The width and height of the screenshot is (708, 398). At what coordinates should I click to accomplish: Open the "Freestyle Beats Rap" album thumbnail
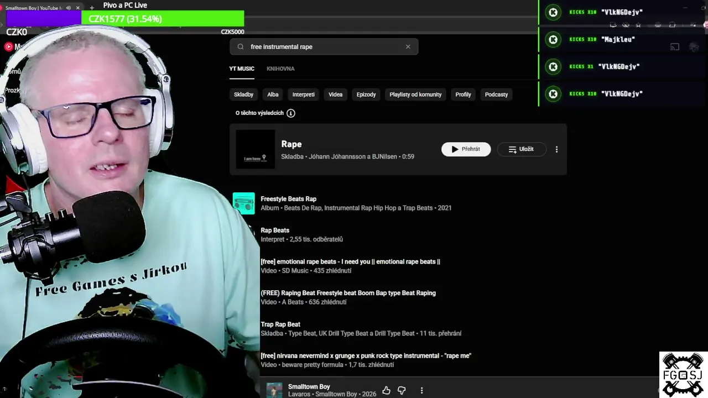click(244, 203)
